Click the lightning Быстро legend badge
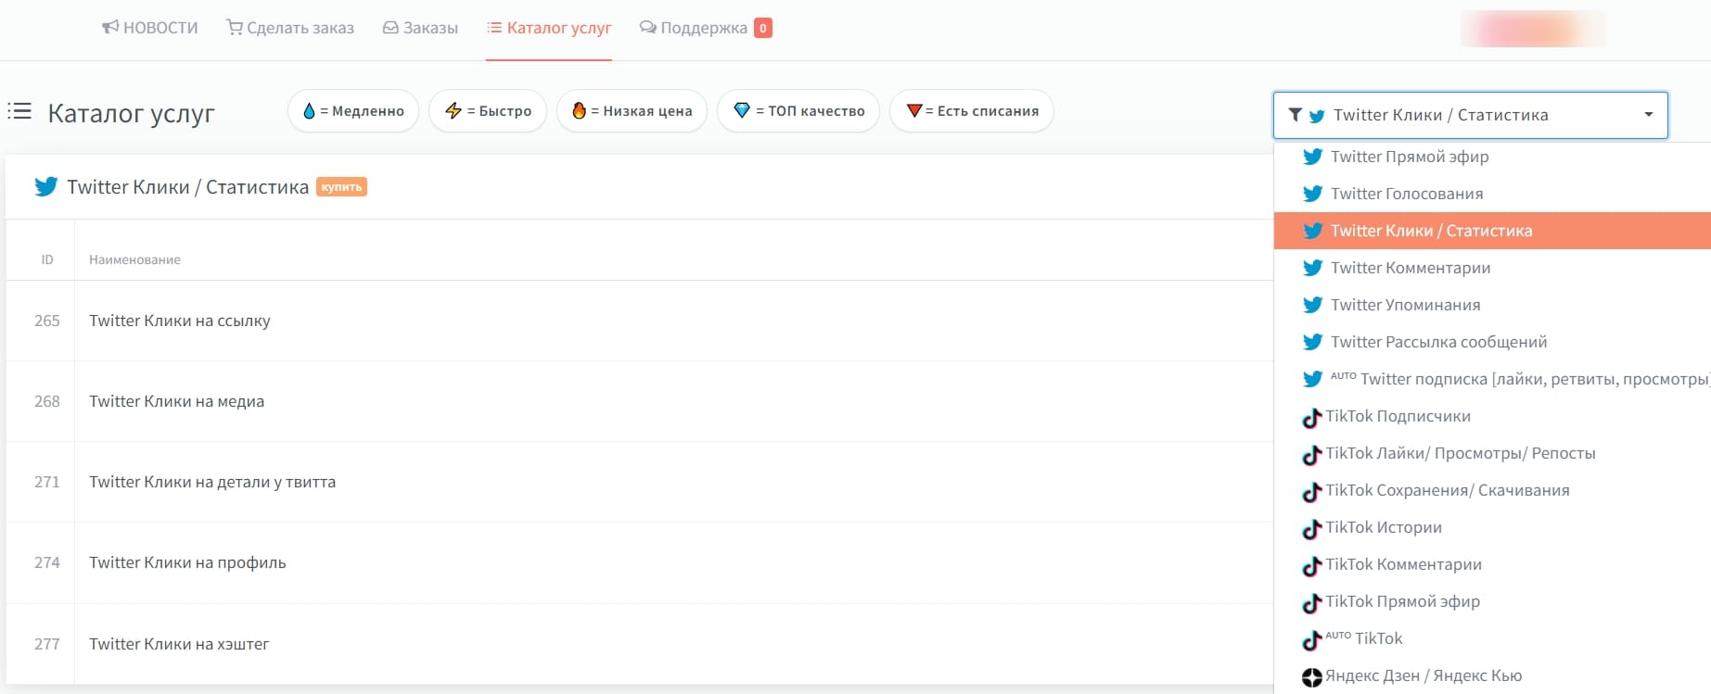This screenshot has width=1711, height=694. coord(488,111)
